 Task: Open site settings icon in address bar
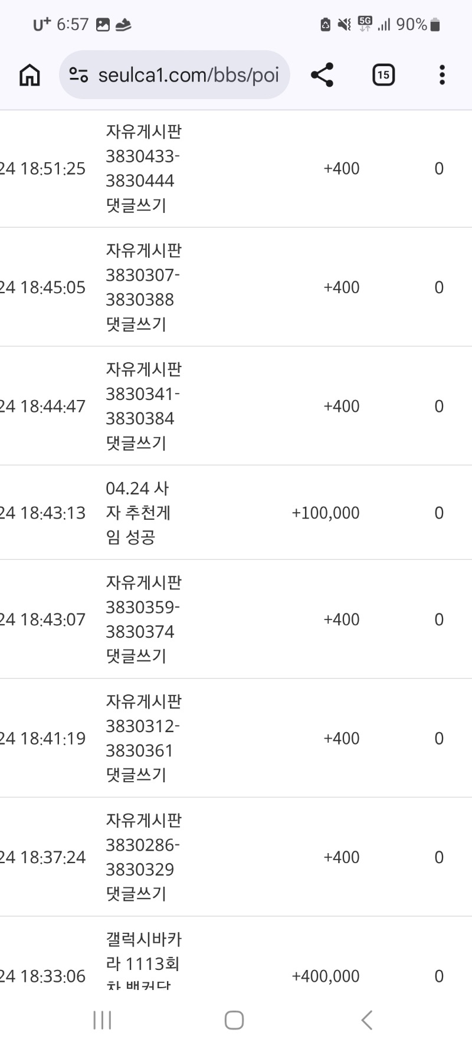pos(78,75)
